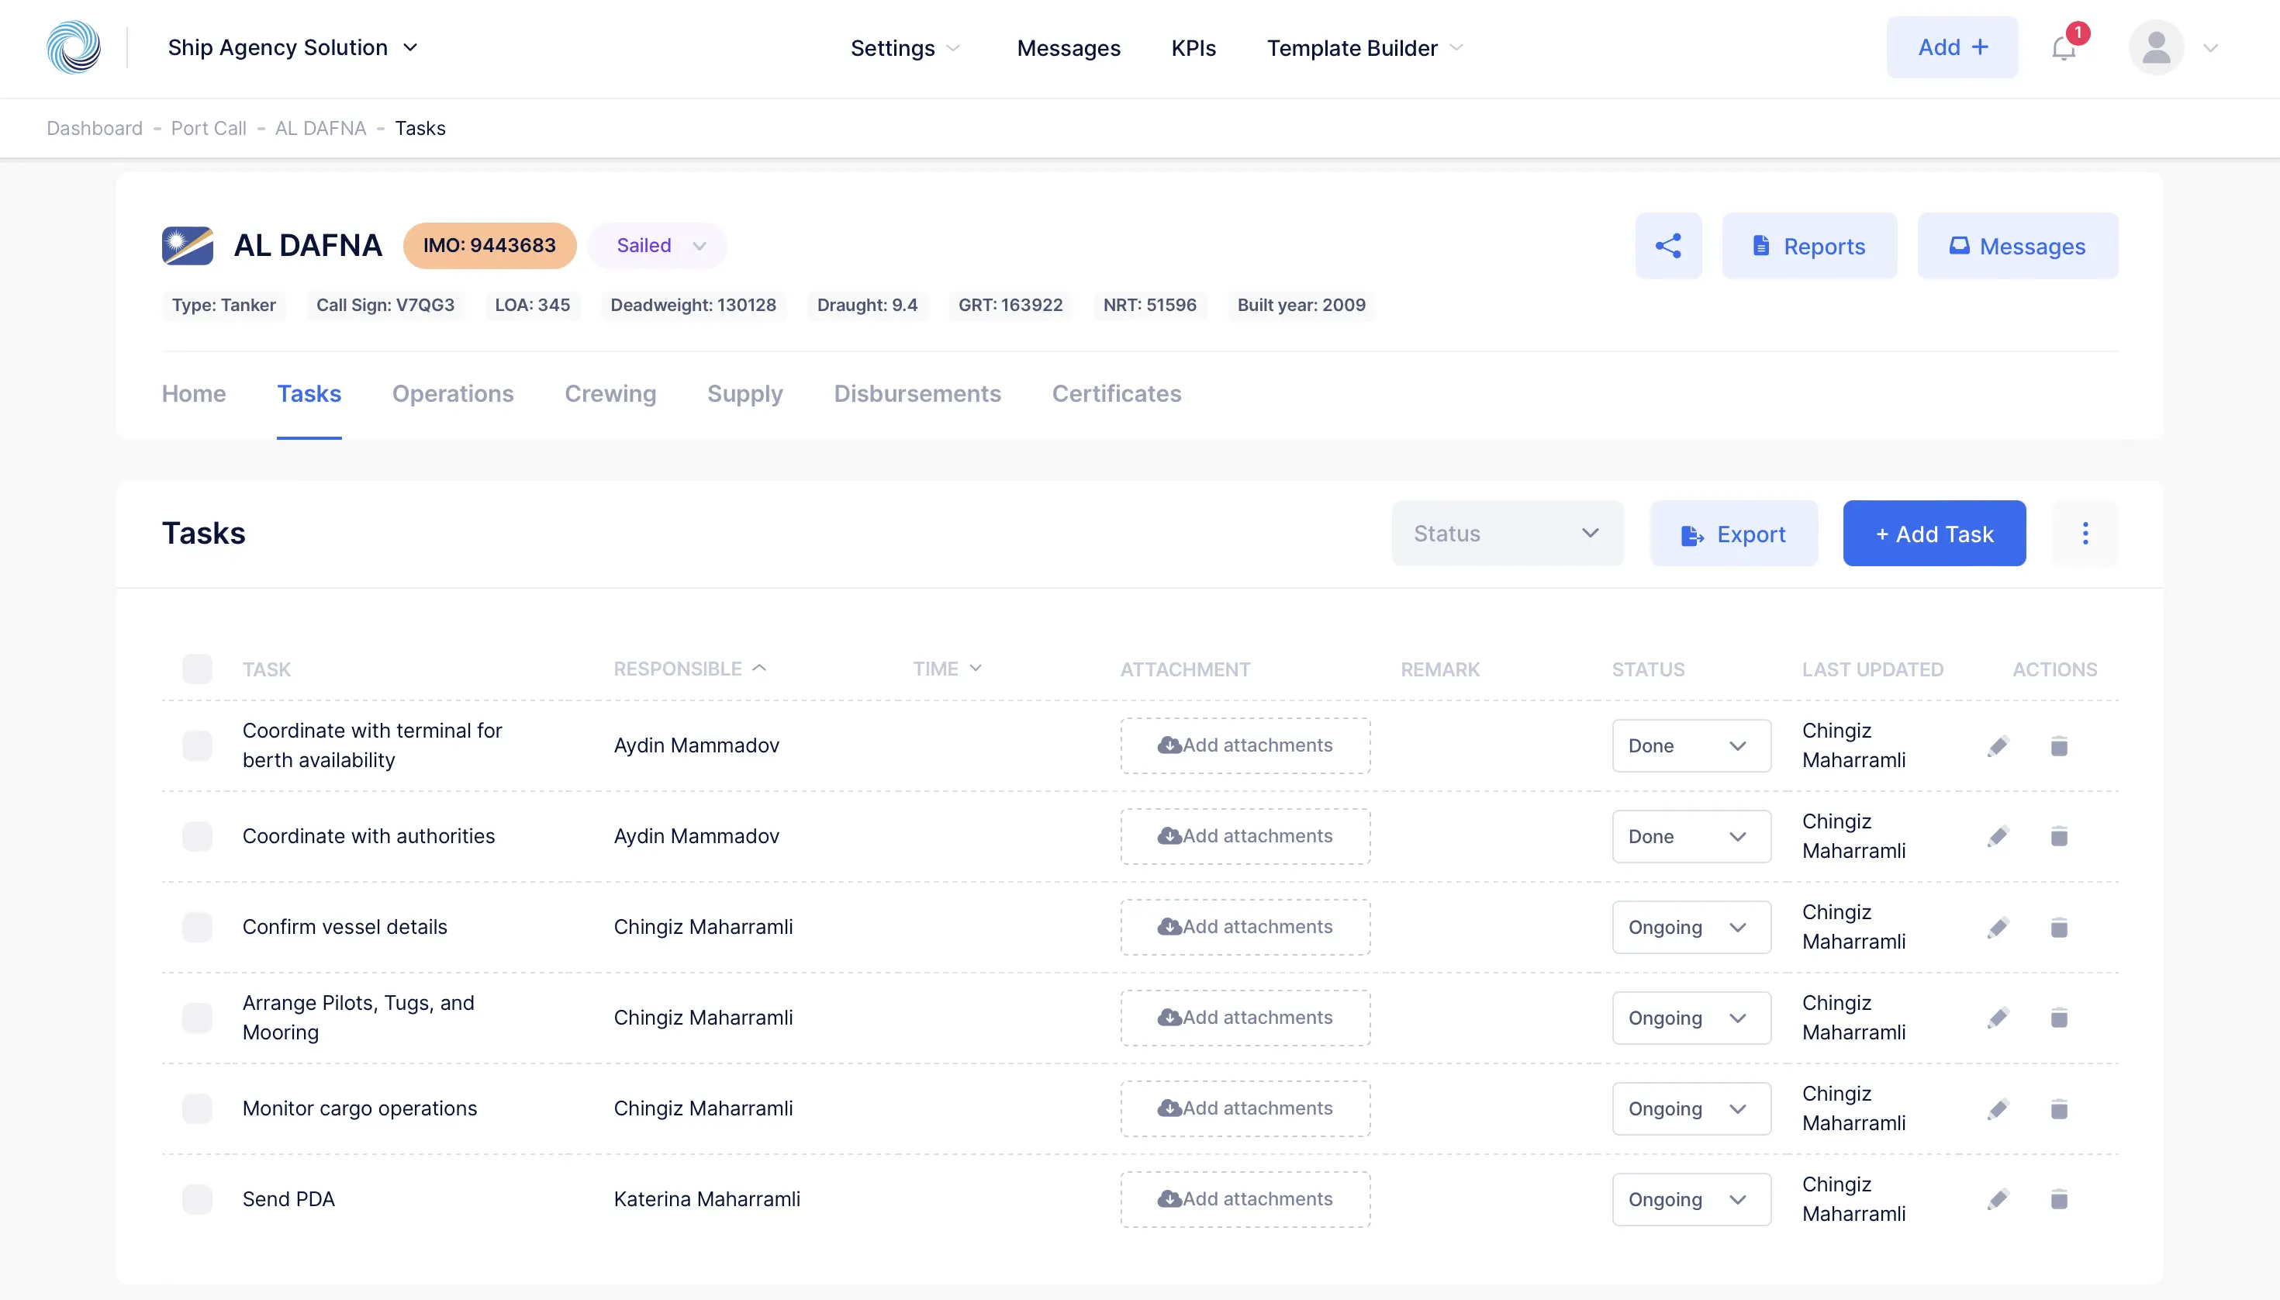Open the Status filter dropdown
Image resolution: width=2280 pixels, height=1300 pixels.
coord(1507,534)
